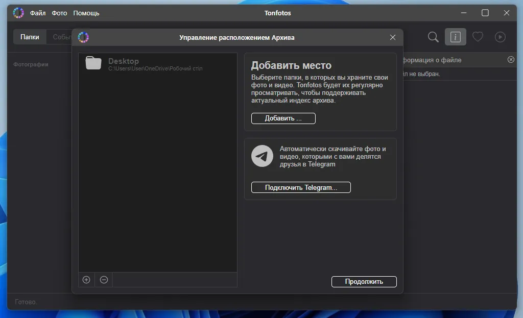Maximize the Tonfotos main window
Viewport: 523px width, 318px height.
click(485, 13)
